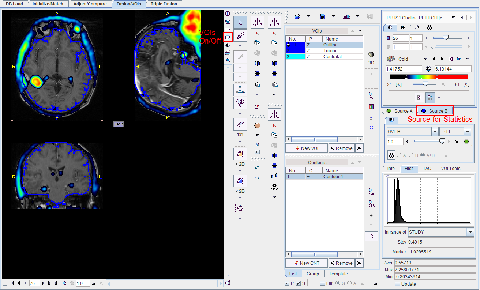
Task: Open the In range of STUDY dropdown
Action: tap(470, 232)
